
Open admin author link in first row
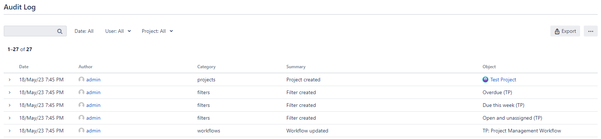(x=93, y=80)
